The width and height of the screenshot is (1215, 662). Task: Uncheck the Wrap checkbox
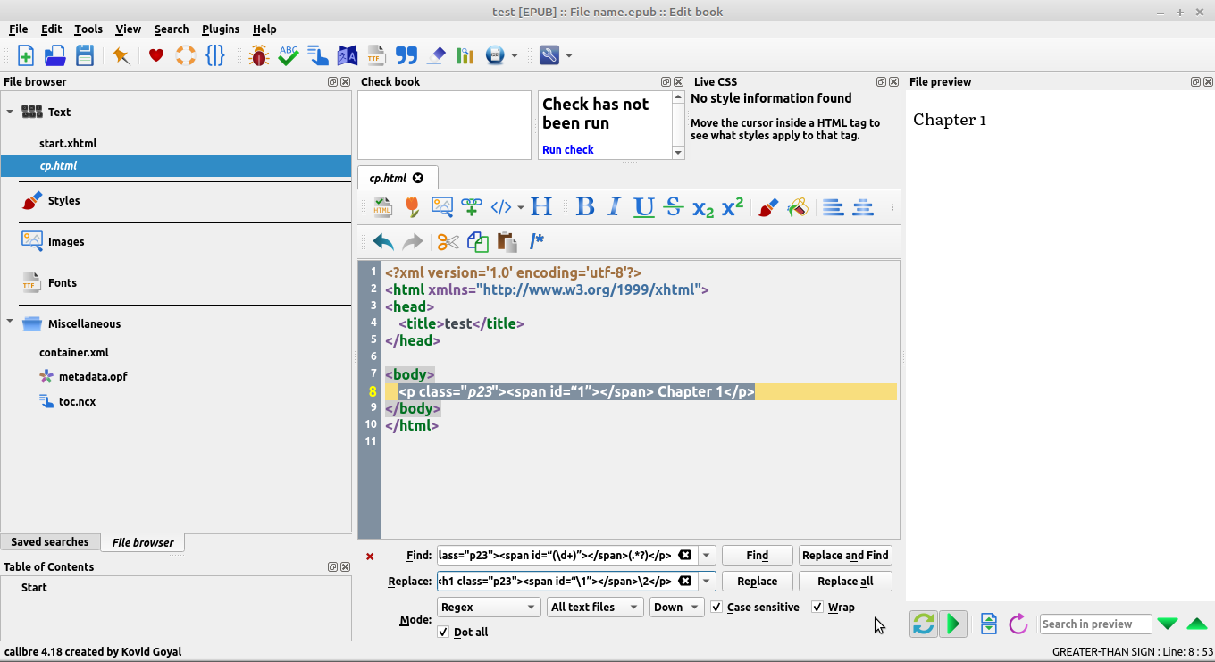817,608
